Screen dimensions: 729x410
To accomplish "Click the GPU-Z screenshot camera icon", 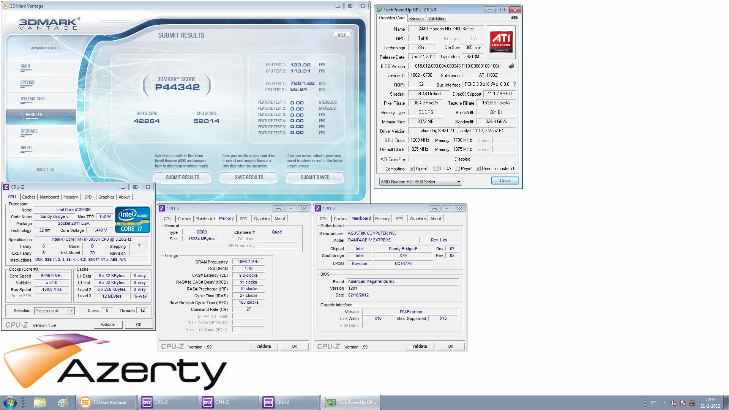I will point(514,18).
